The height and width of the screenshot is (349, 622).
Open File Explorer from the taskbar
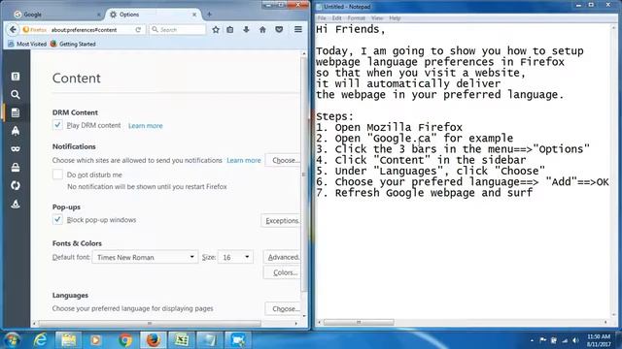[x=68, y=340]
